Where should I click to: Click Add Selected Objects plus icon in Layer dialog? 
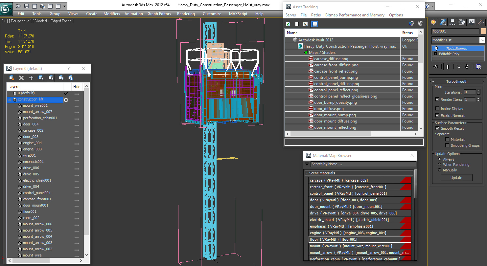31,78
